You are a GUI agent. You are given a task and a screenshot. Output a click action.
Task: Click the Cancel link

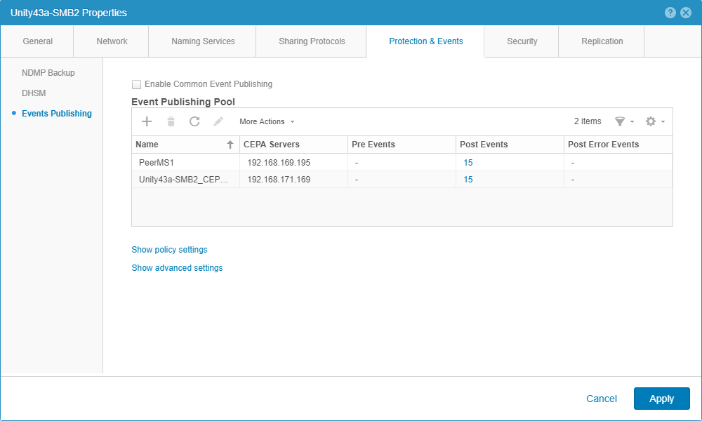601,399
